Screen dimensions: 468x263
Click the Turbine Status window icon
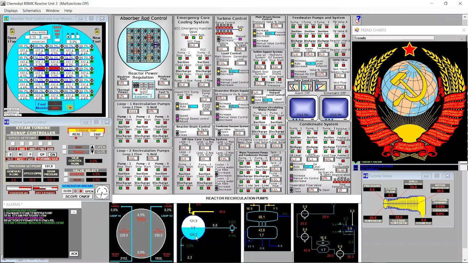point(366,176)
